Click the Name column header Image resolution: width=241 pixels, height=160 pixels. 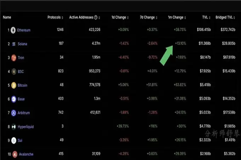pyautogui.click(x=7, y=17)
